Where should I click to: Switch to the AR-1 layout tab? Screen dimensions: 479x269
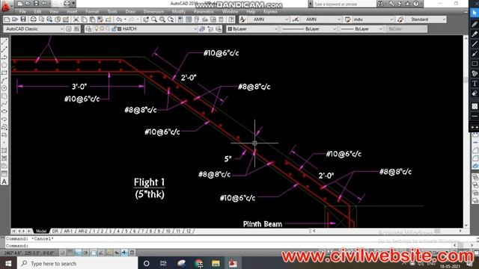tap(68, 231)
